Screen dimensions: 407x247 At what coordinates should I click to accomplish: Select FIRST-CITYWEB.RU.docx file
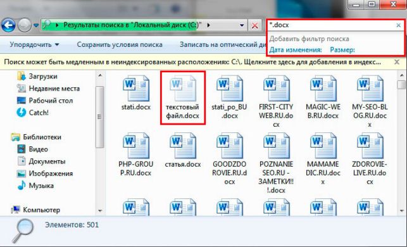coord(276,101)
